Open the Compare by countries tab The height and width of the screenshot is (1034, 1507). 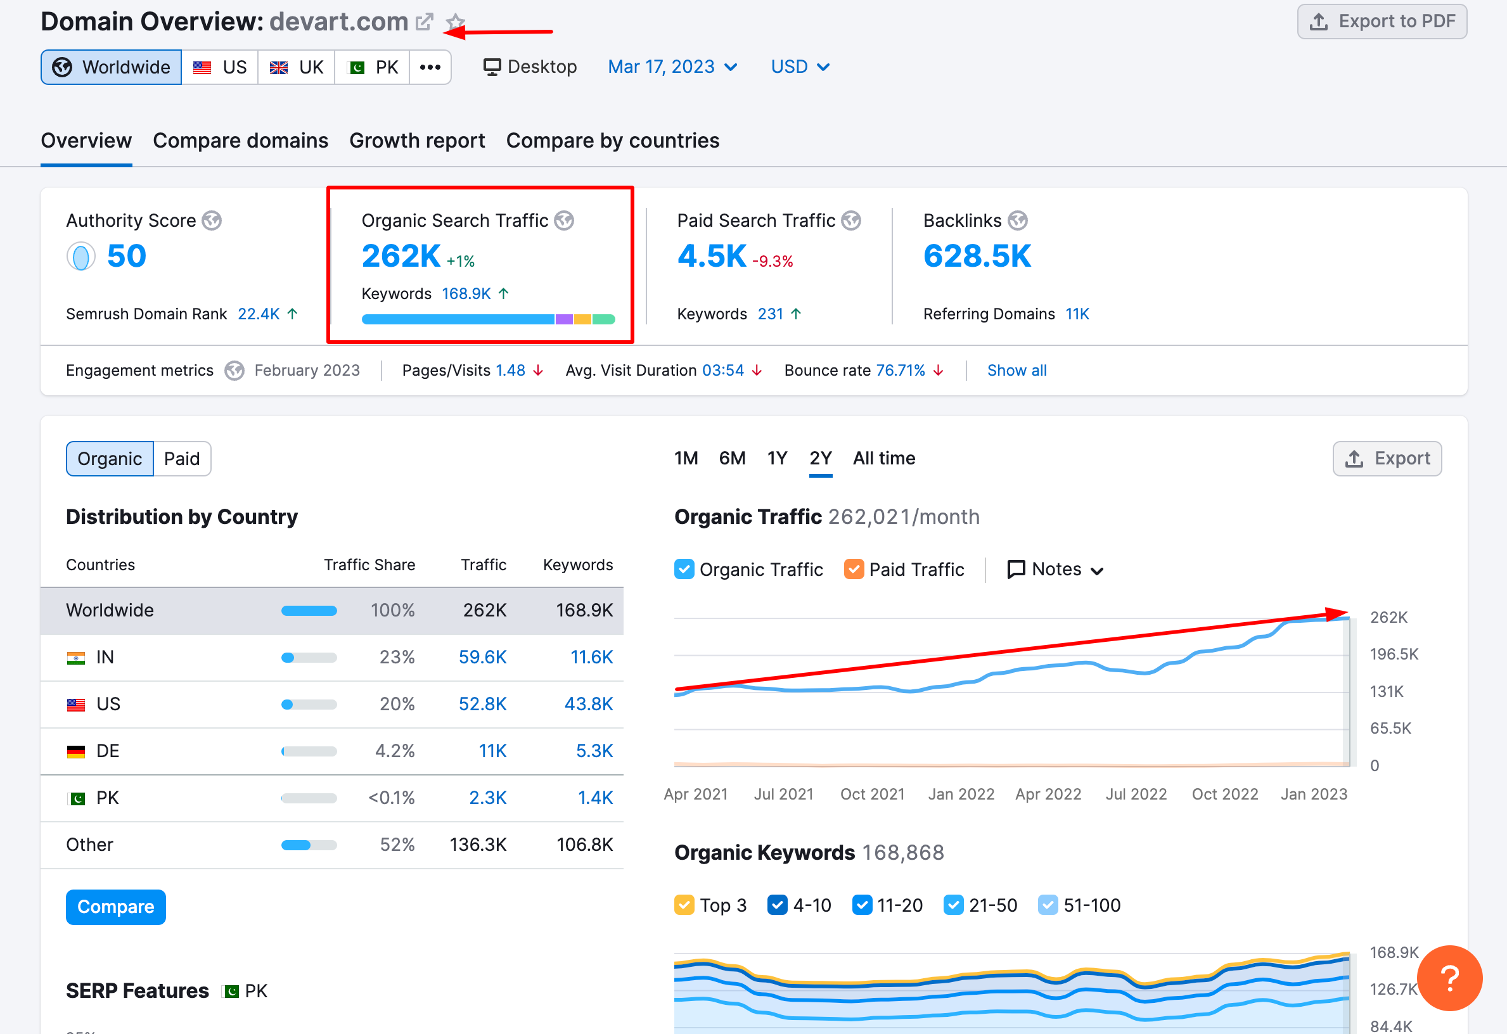tap(613, 141)
